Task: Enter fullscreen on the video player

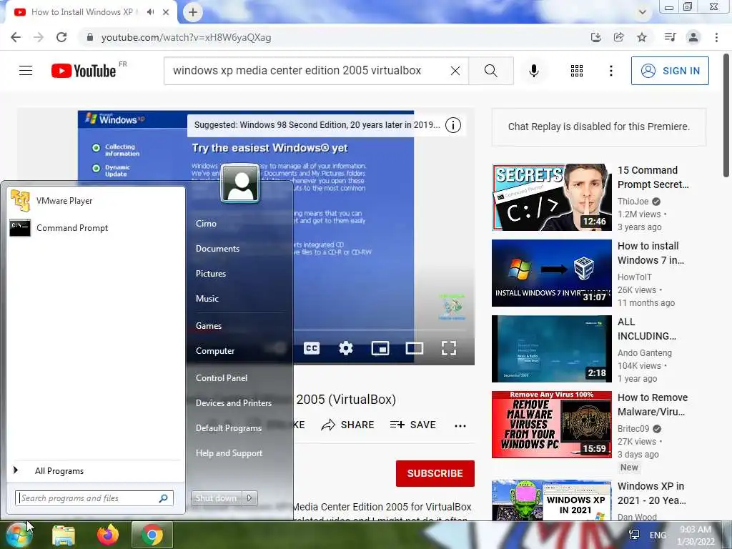Action: click(x=449, y=348)
